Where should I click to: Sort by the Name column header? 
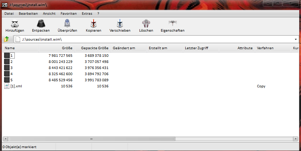coord(21,48)
